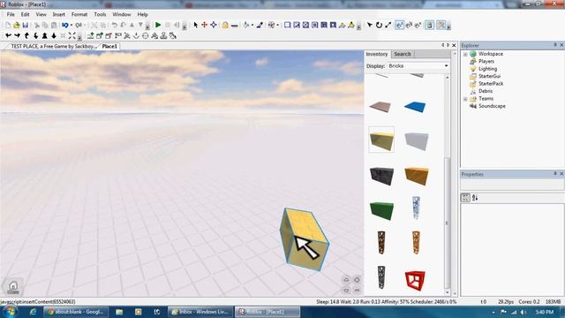Open the Edit menu
This screenshot has height=318, width=565.
click(25, 14)
